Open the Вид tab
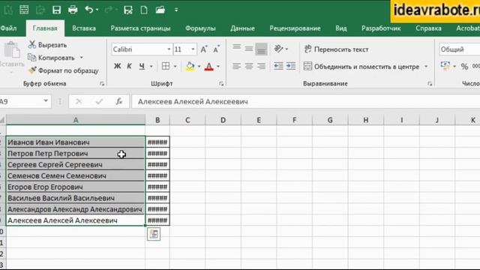Viewport: 480px width, 270px height. pos(341,28)
